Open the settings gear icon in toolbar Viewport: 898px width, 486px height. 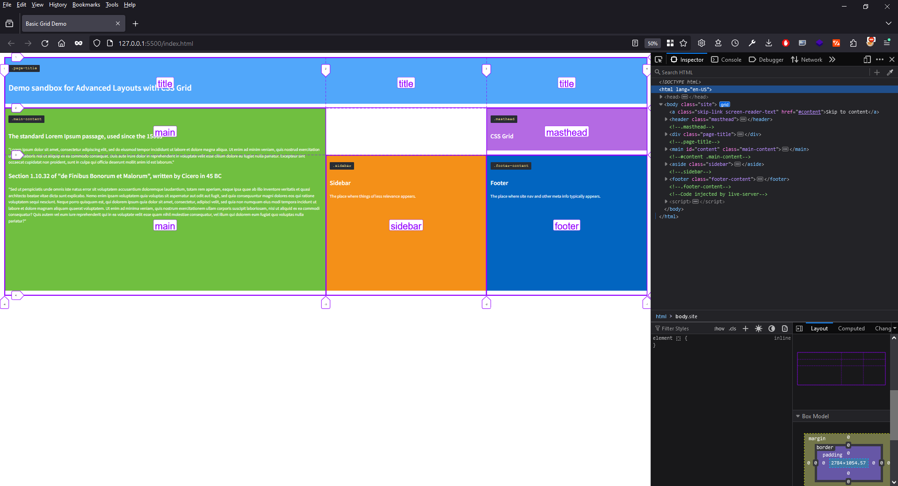click(701, 43)
